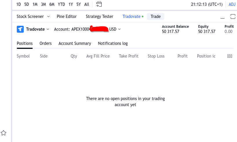Open the Account Summary tab
Screen dimensions: 237x142
coord(75,43)
